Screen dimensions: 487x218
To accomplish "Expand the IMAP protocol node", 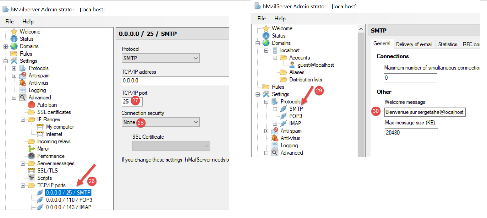I will click(275, 124).
